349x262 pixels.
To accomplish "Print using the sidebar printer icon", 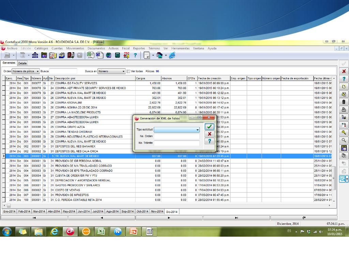I will pyautogui.click(x=344, y=110).
